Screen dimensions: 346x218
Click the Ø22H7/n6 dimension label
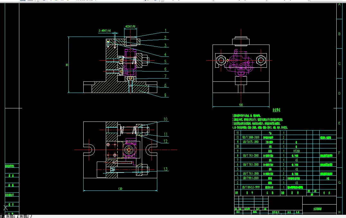tap(130, 27)
